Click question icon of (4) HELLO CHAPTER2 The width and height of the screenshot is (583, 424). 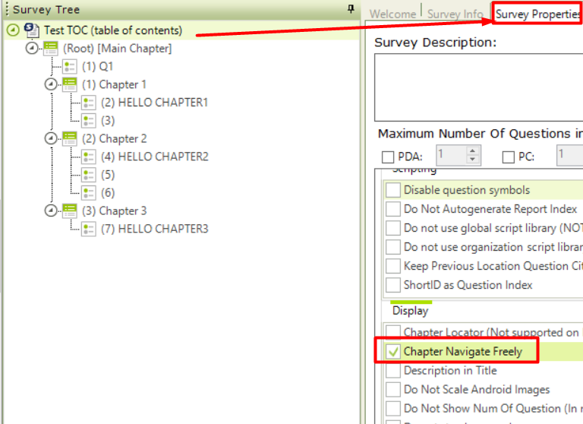[89, 157]
